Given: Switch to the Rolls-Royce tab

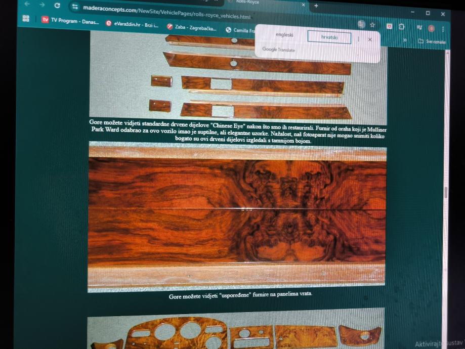Looking at the screenshot, I should [x=266, y=3].
